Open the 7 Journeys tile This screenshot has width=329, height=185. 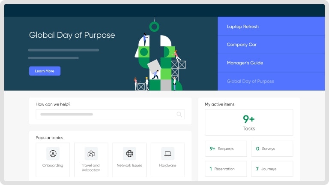pyautogui.click(x=272, y=169)
